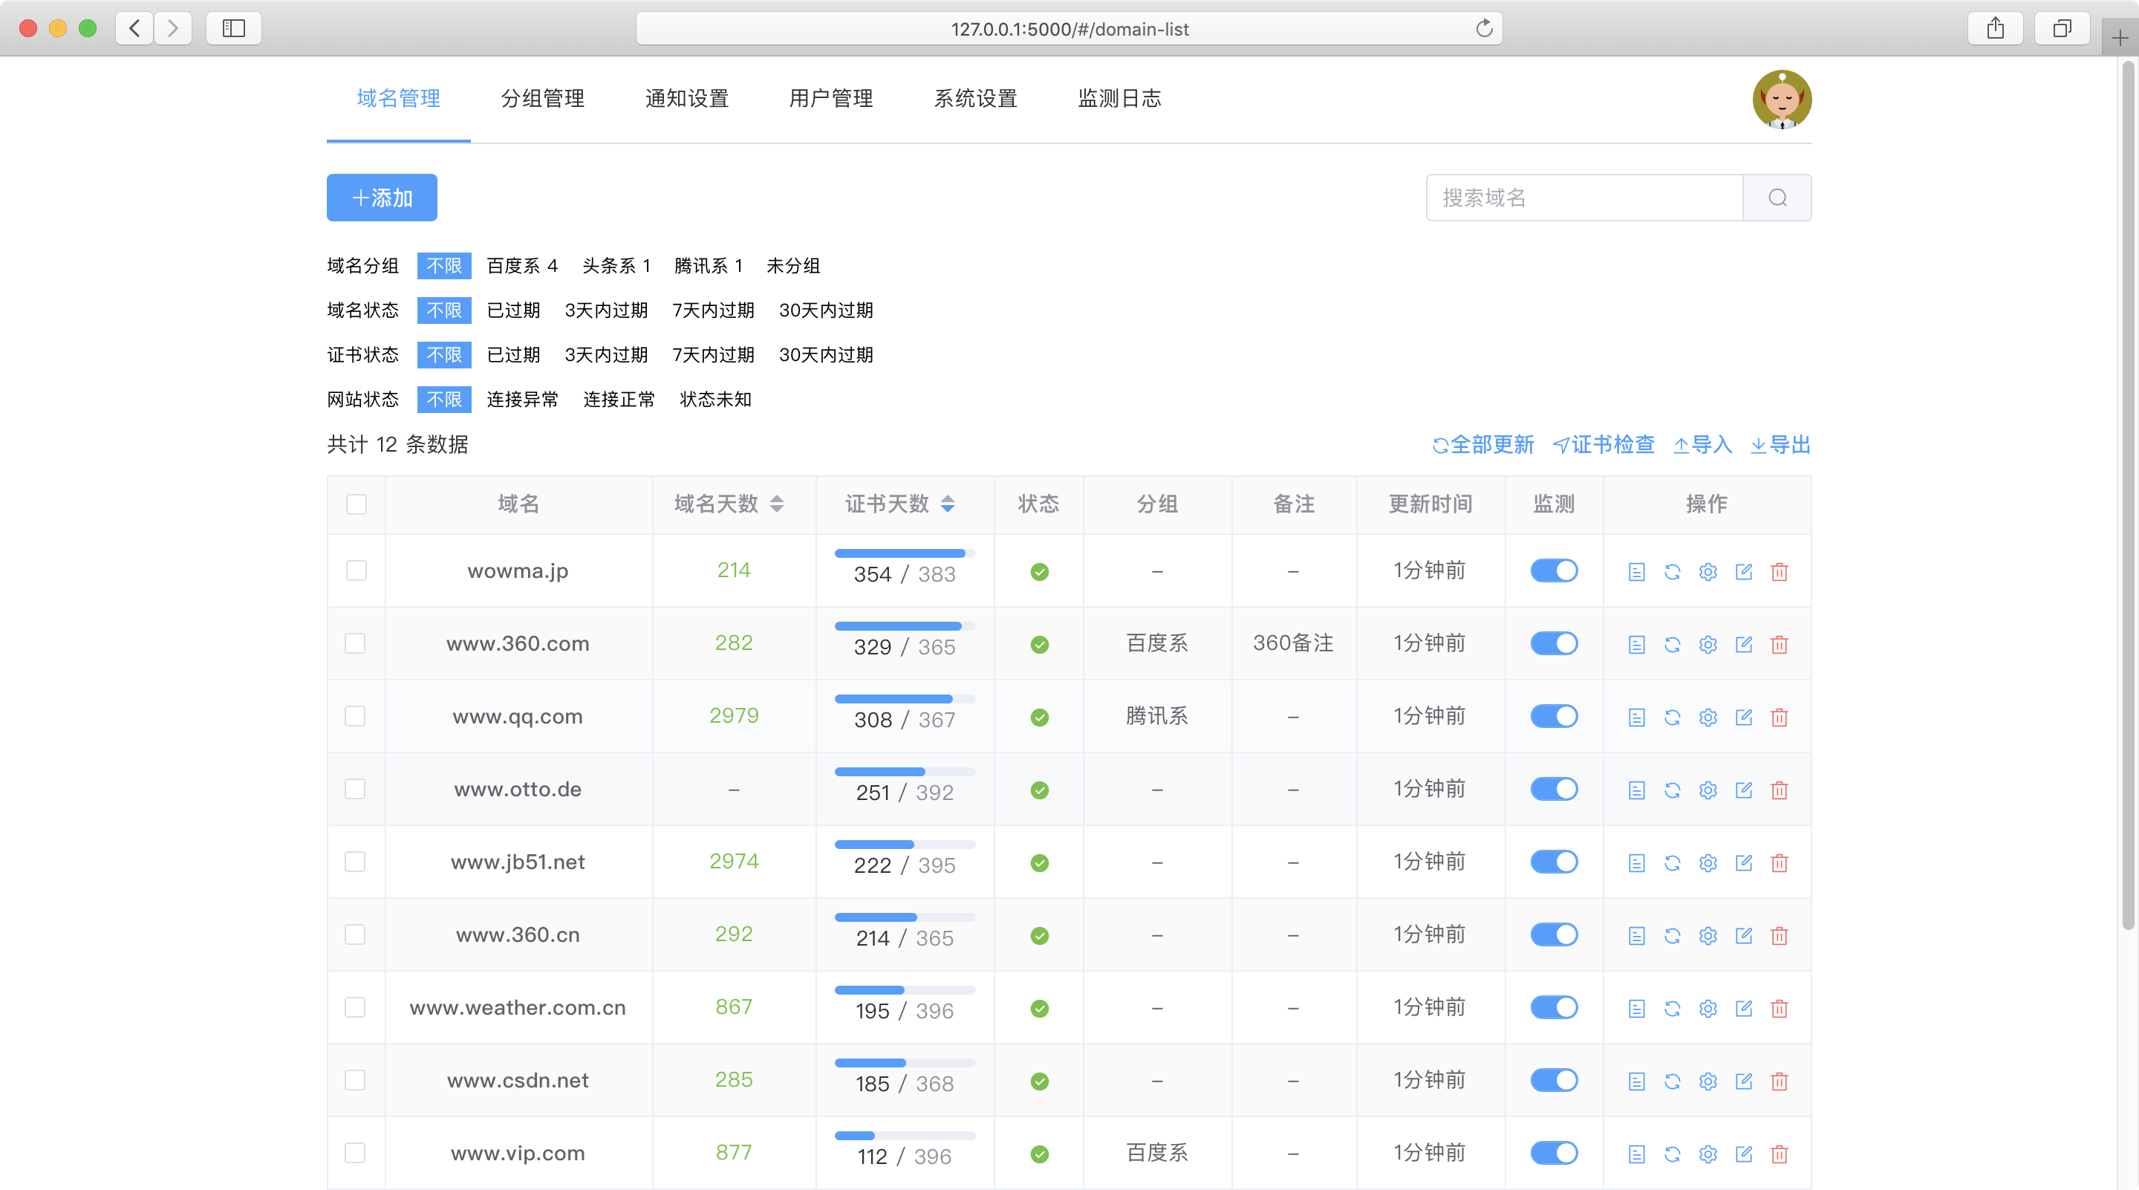Viewport: 2139px width, 1190px height.
Task: Reload the page in browser address bar
Action: (1484, 29)
